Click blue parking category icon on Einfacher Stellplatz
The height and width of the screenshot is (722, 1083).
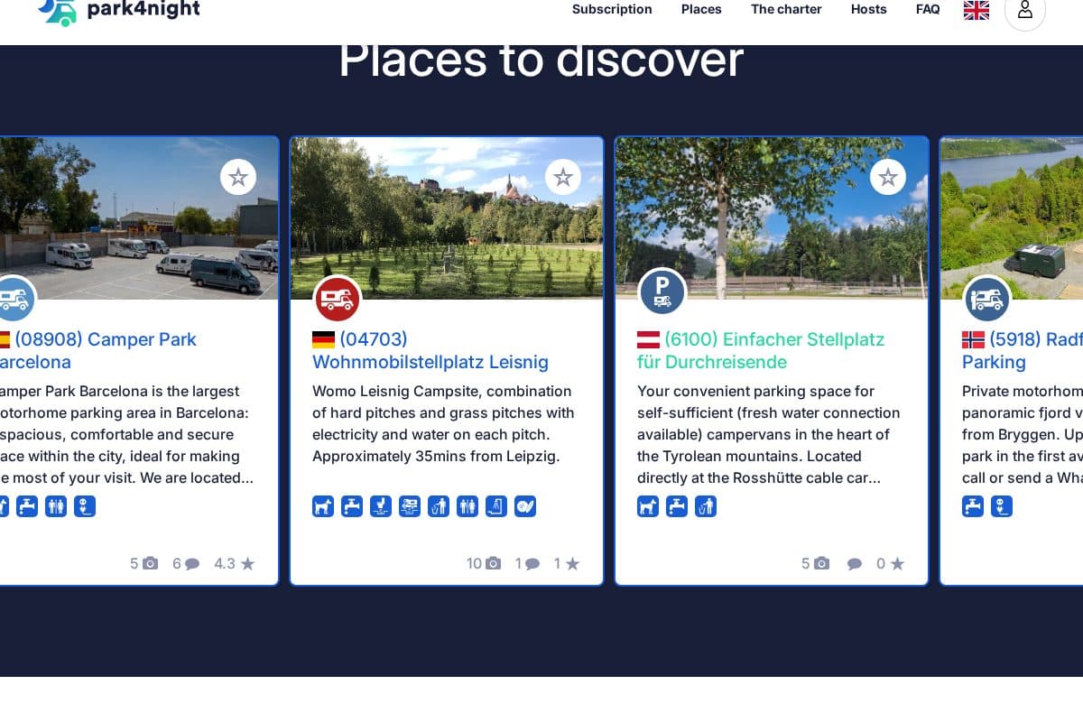(662, 292)
